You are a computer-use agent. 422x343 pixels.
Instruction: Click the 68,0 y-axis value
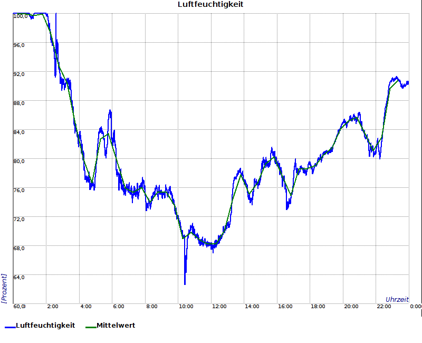[x=19, y=248]
